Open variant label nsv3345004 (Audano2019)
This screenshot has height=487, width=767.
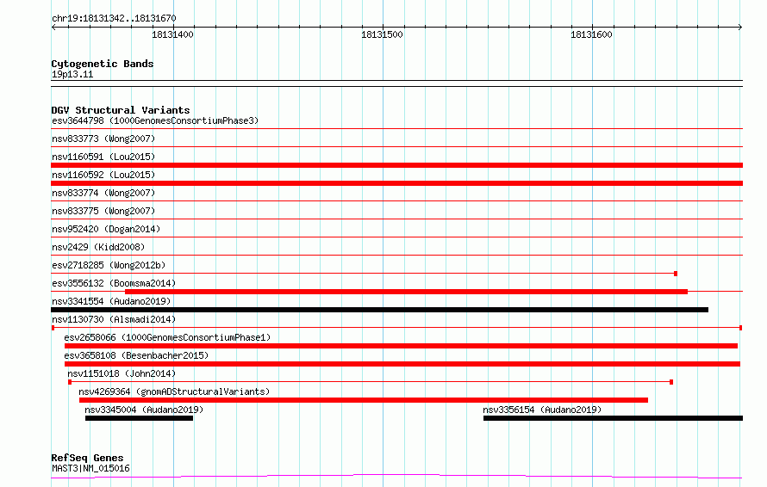coord(144,410)
